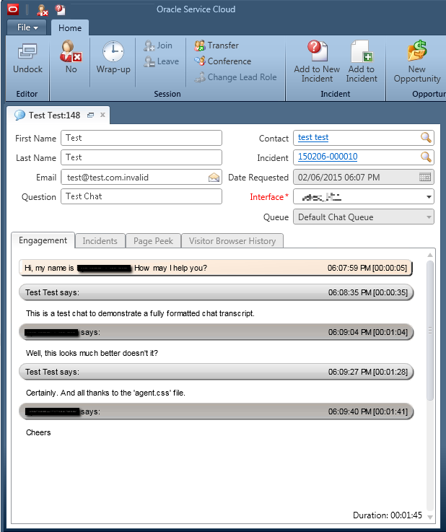Image resolution: width=446 pixels, height=532 pixels.
Task: Click the greeting message 'How may I help you?'
Action: [215, 268]
